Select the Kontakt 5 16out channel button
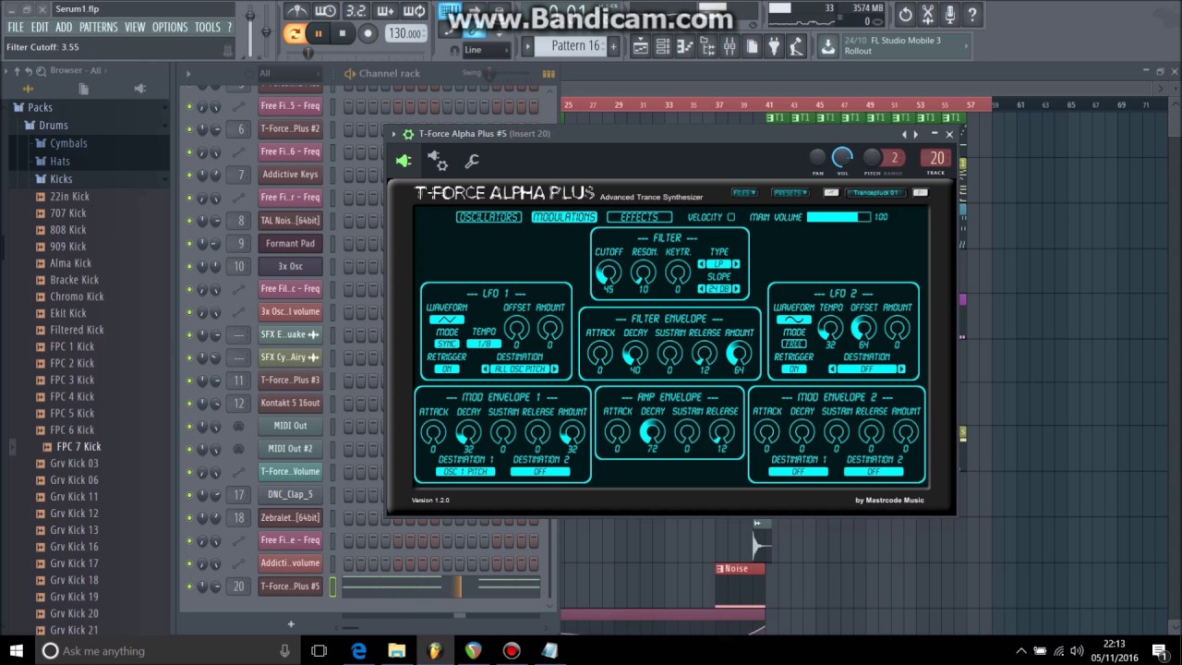 point(290,403)
